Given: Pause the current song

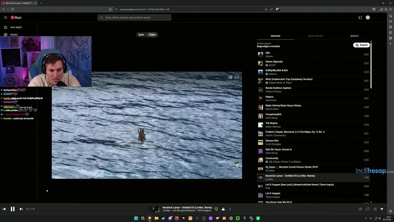Looking at the screenshot, I should coord(13,209).
